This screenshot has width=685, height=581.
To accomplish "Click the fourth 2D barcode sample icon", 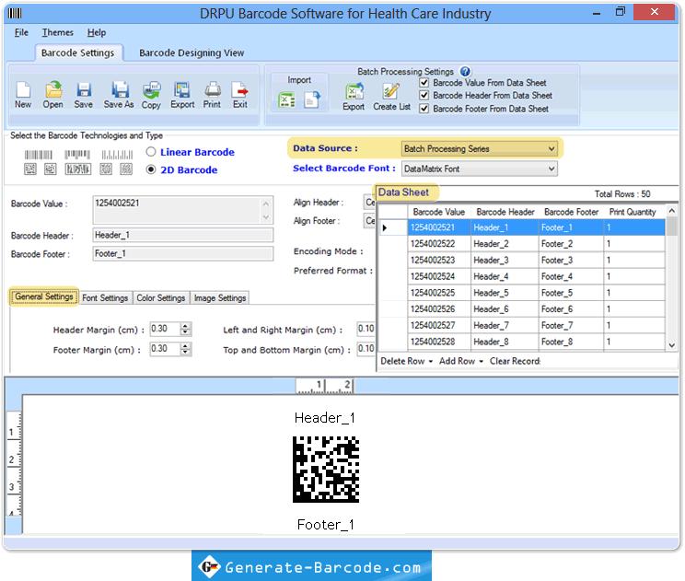I will (106, 169).
